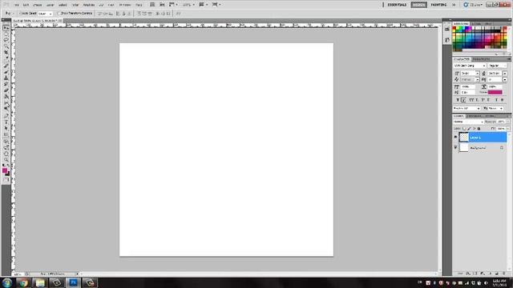Viewport: 513px width, 288px height.
Task: Launch Bridge from the application bar
Action: point(152,5)
